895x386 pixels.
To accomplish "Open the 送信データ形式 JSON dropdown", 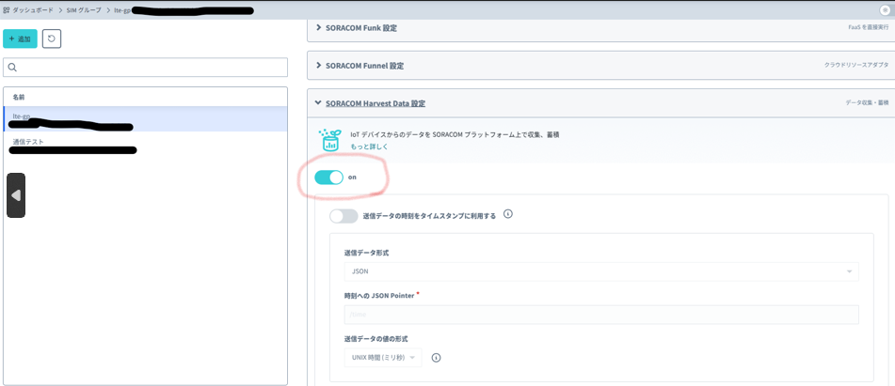I will (x=600, y=270).
